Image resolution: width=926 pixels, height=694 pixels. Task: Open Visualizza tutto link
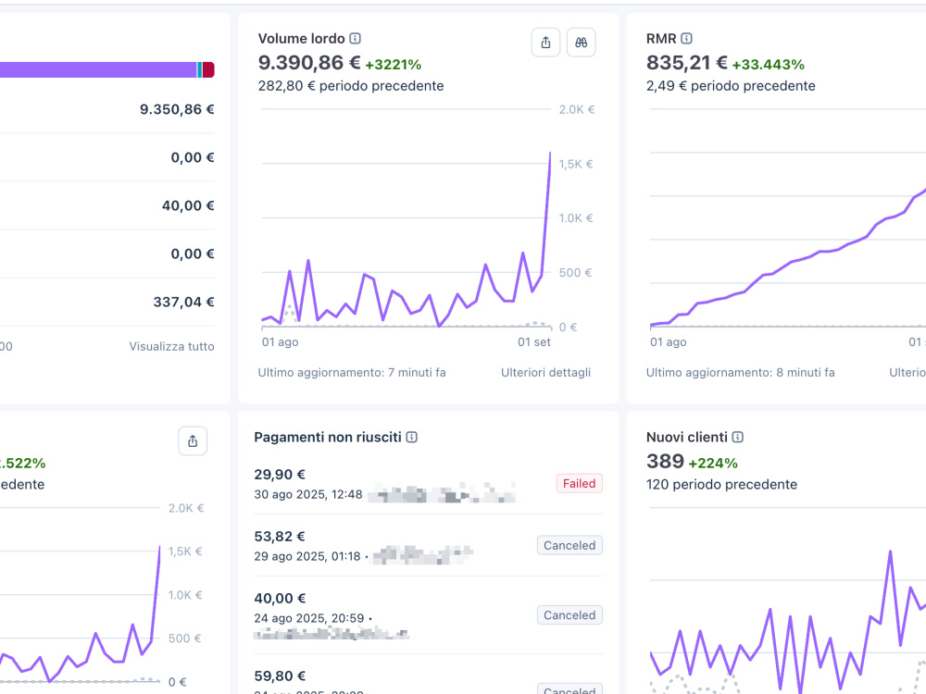tap(172, 346)
